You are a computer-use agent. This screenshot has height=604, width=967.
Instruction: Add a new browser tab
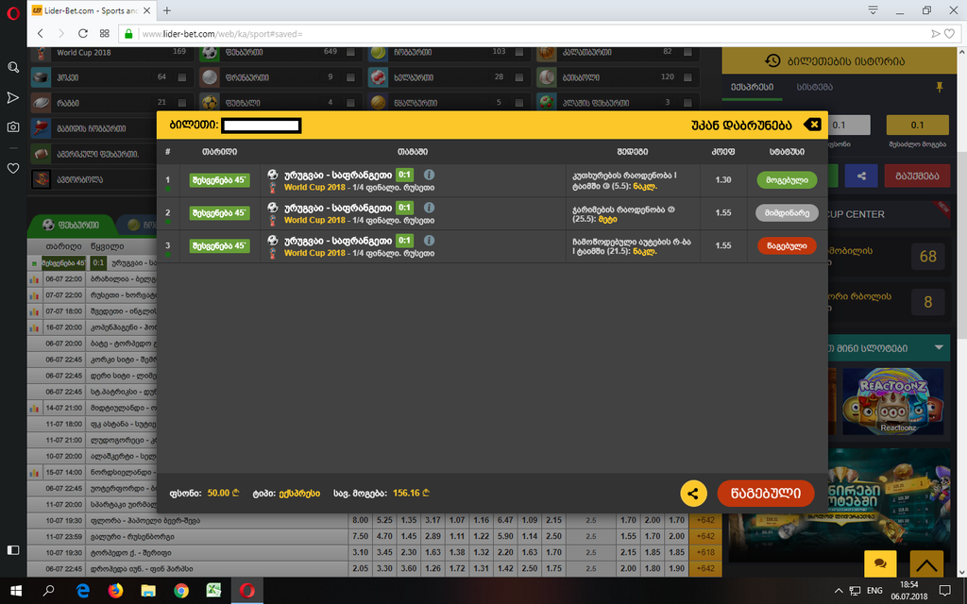[x=166, y=10]
